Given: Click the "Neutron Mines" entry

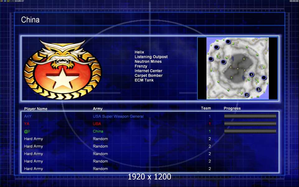Looking at the screenshot, I should (x=148, y=61).
